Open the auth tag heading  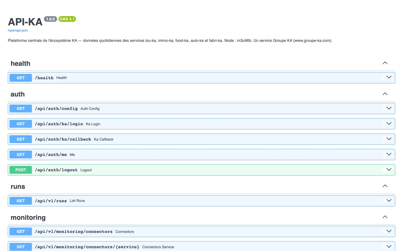18,94
